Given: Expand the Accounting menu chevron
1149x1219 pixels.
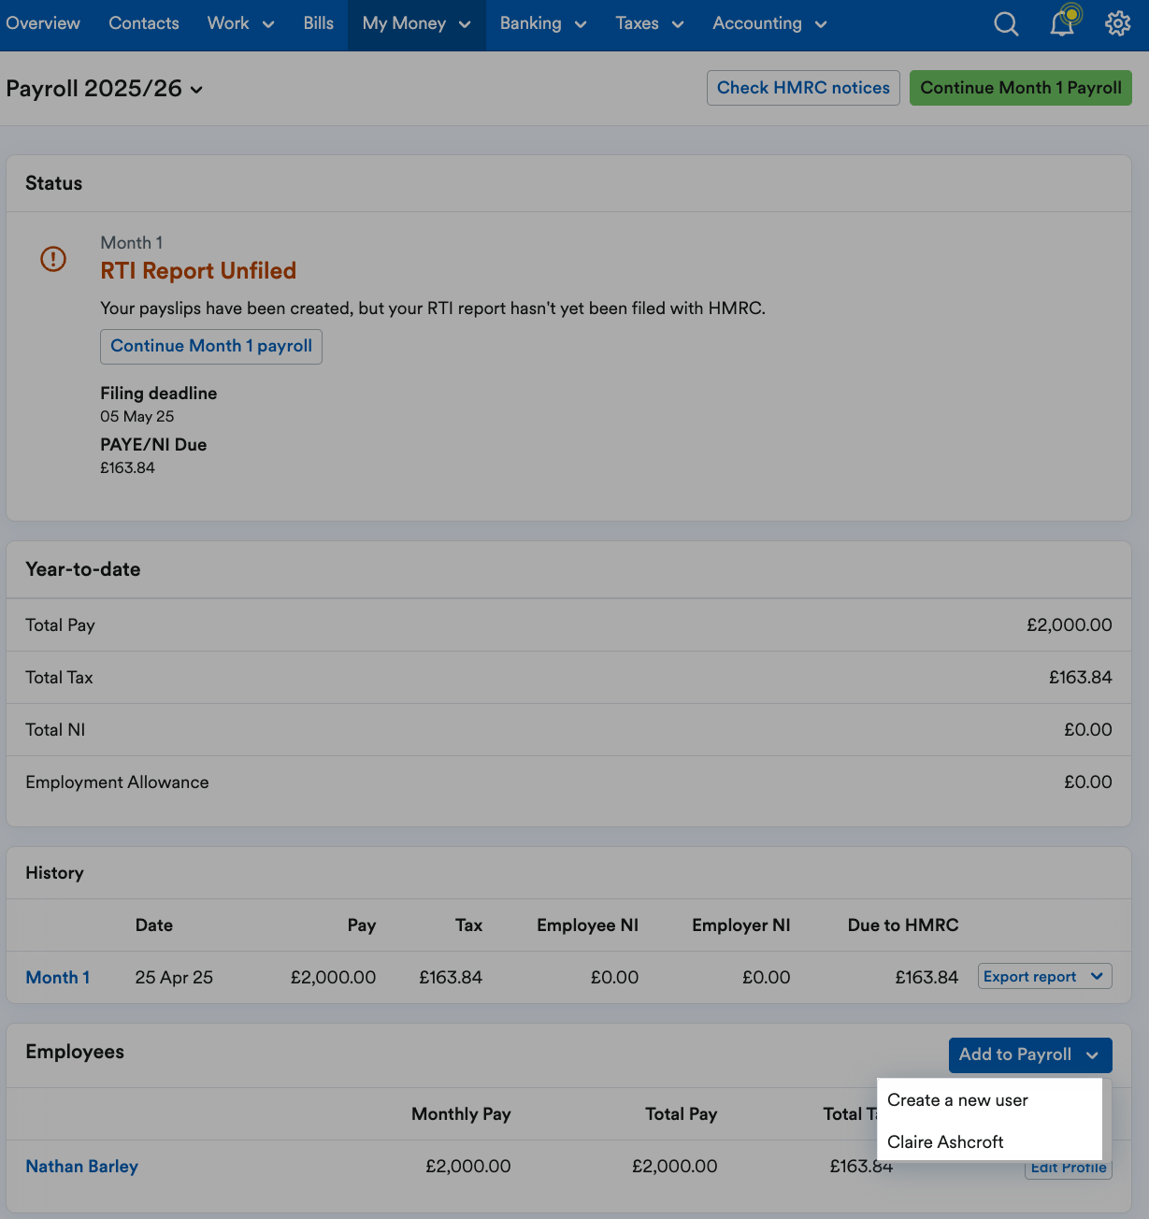Looking at the screenshot, I should 823,23.
